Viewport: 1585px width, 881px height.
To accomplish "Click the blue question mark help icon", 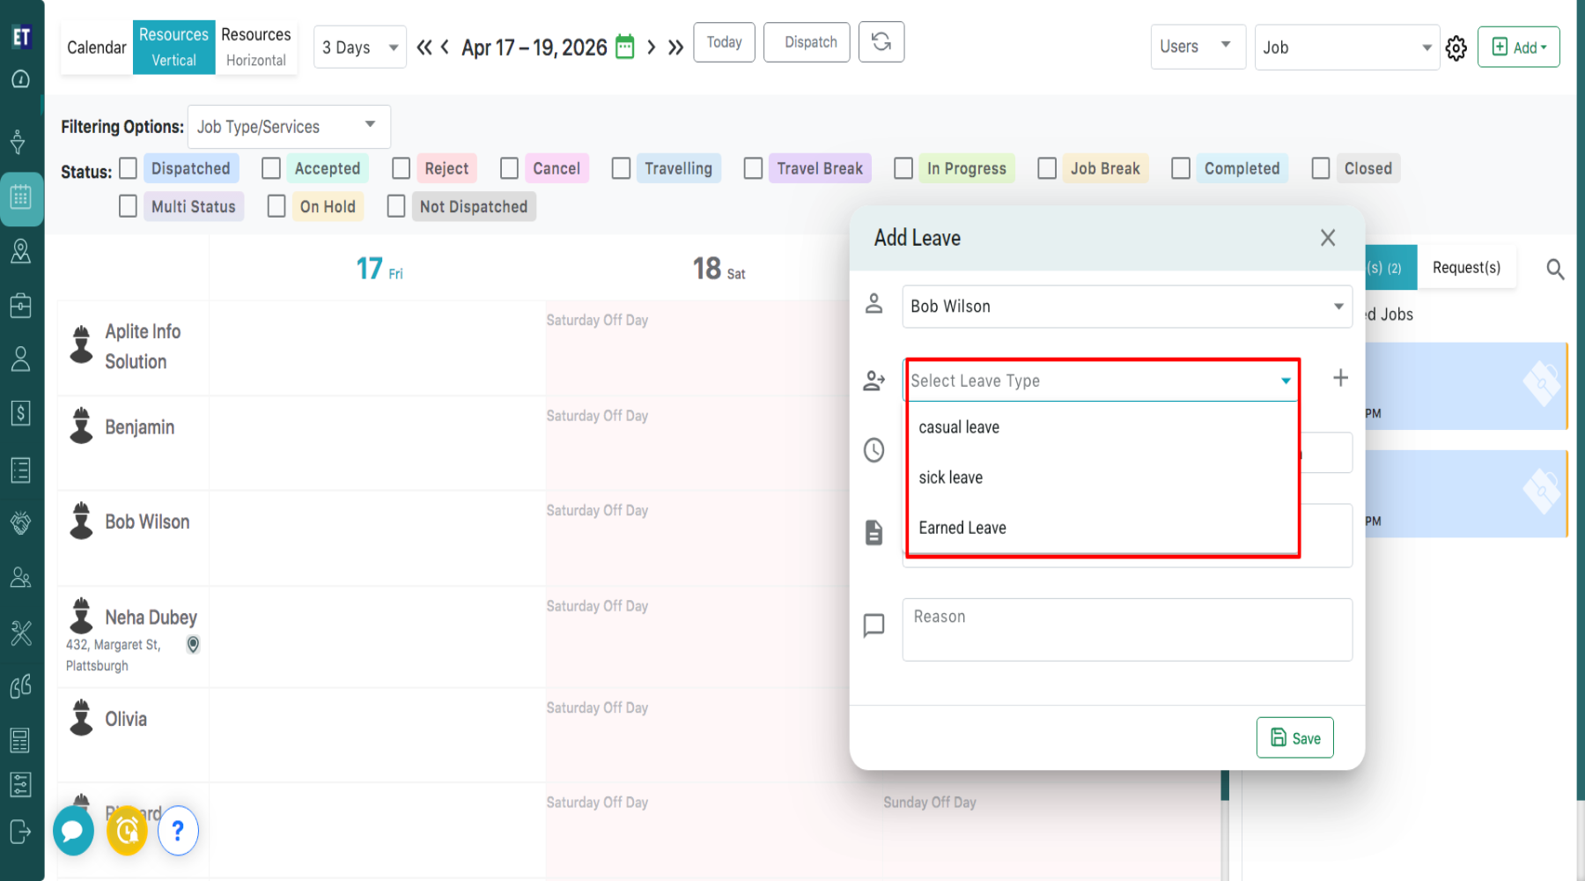I will [178, 831].
